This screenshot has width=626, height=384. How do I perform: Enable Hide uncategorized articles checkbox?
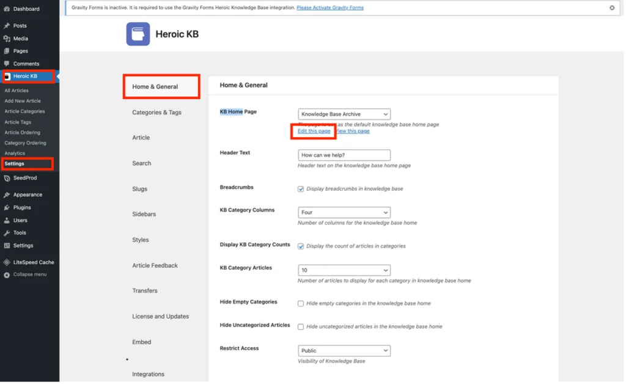tap(301, 327)
